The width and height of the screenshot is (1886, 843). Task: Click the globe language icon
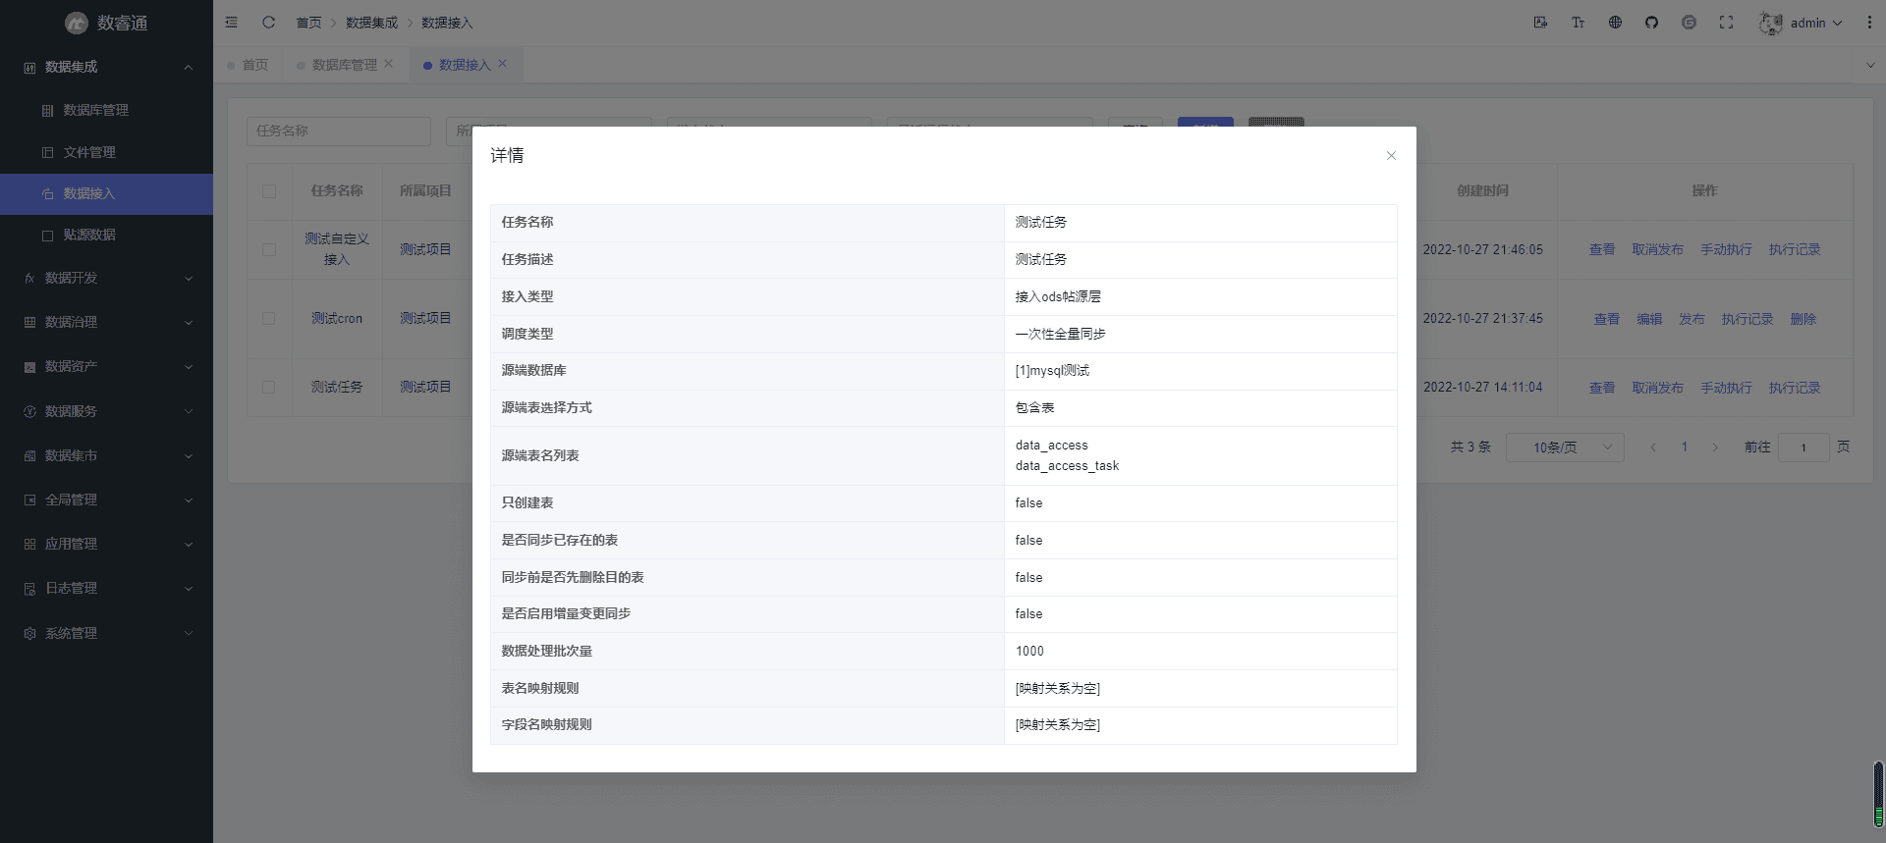1615,22
